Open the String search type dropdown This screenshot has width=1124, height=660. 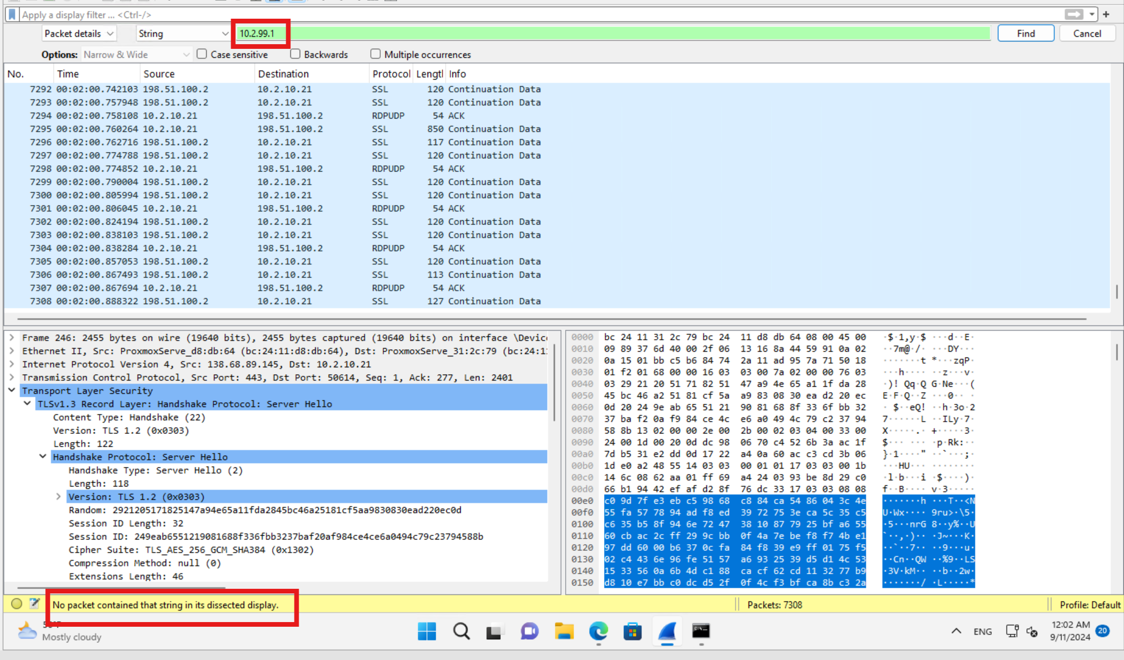[x=183, y=34]
